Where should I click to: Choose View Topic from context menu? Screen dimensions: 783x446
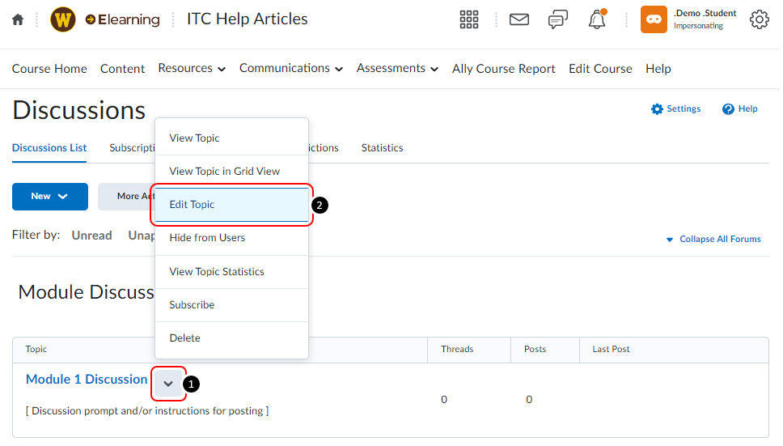click(x=233, y=138)
